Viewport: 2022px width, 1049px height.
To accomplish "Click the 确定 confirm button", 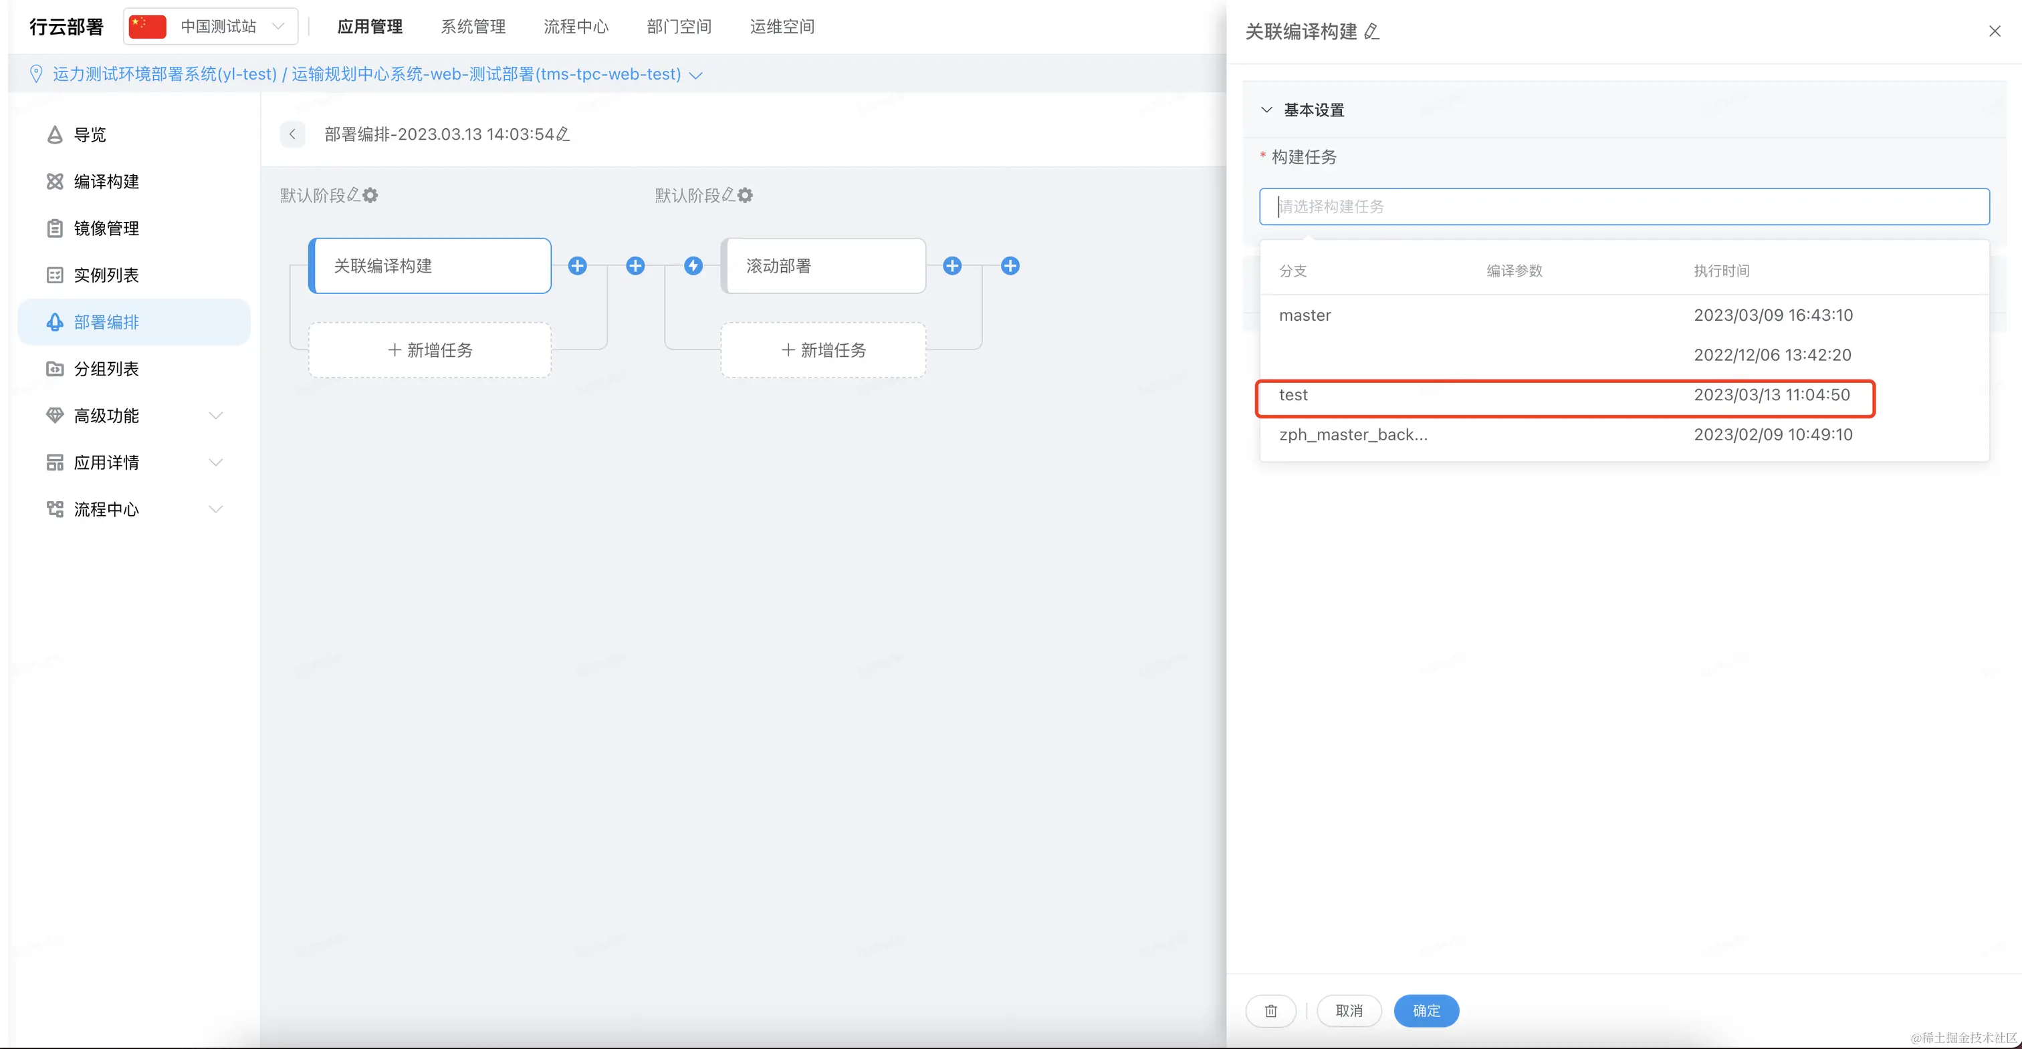I will click(1426, 1010).
